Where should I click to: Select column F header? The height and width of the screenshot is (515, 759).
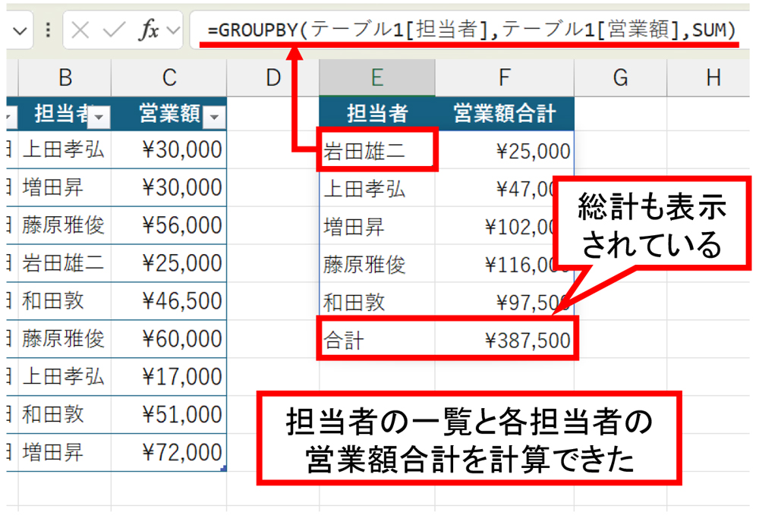click(x=505, y=78)
